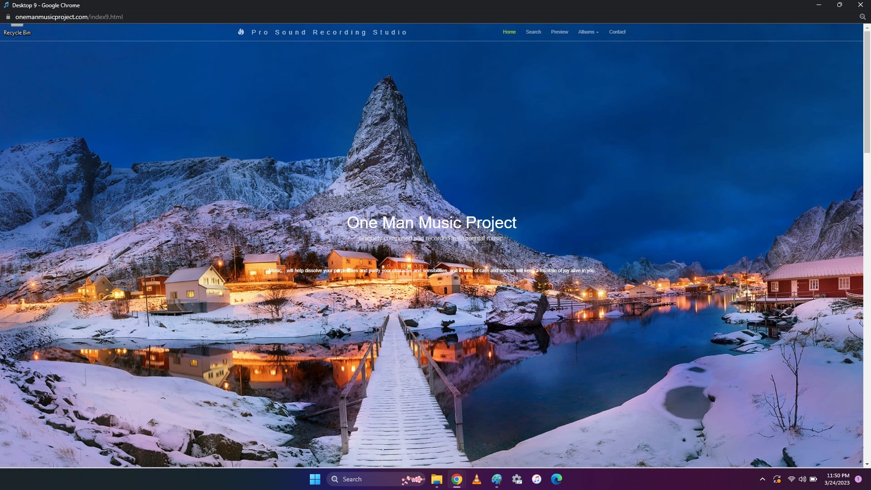871x490 pixels.
Task: Click the Windows Start button
Action: [315, 479]
